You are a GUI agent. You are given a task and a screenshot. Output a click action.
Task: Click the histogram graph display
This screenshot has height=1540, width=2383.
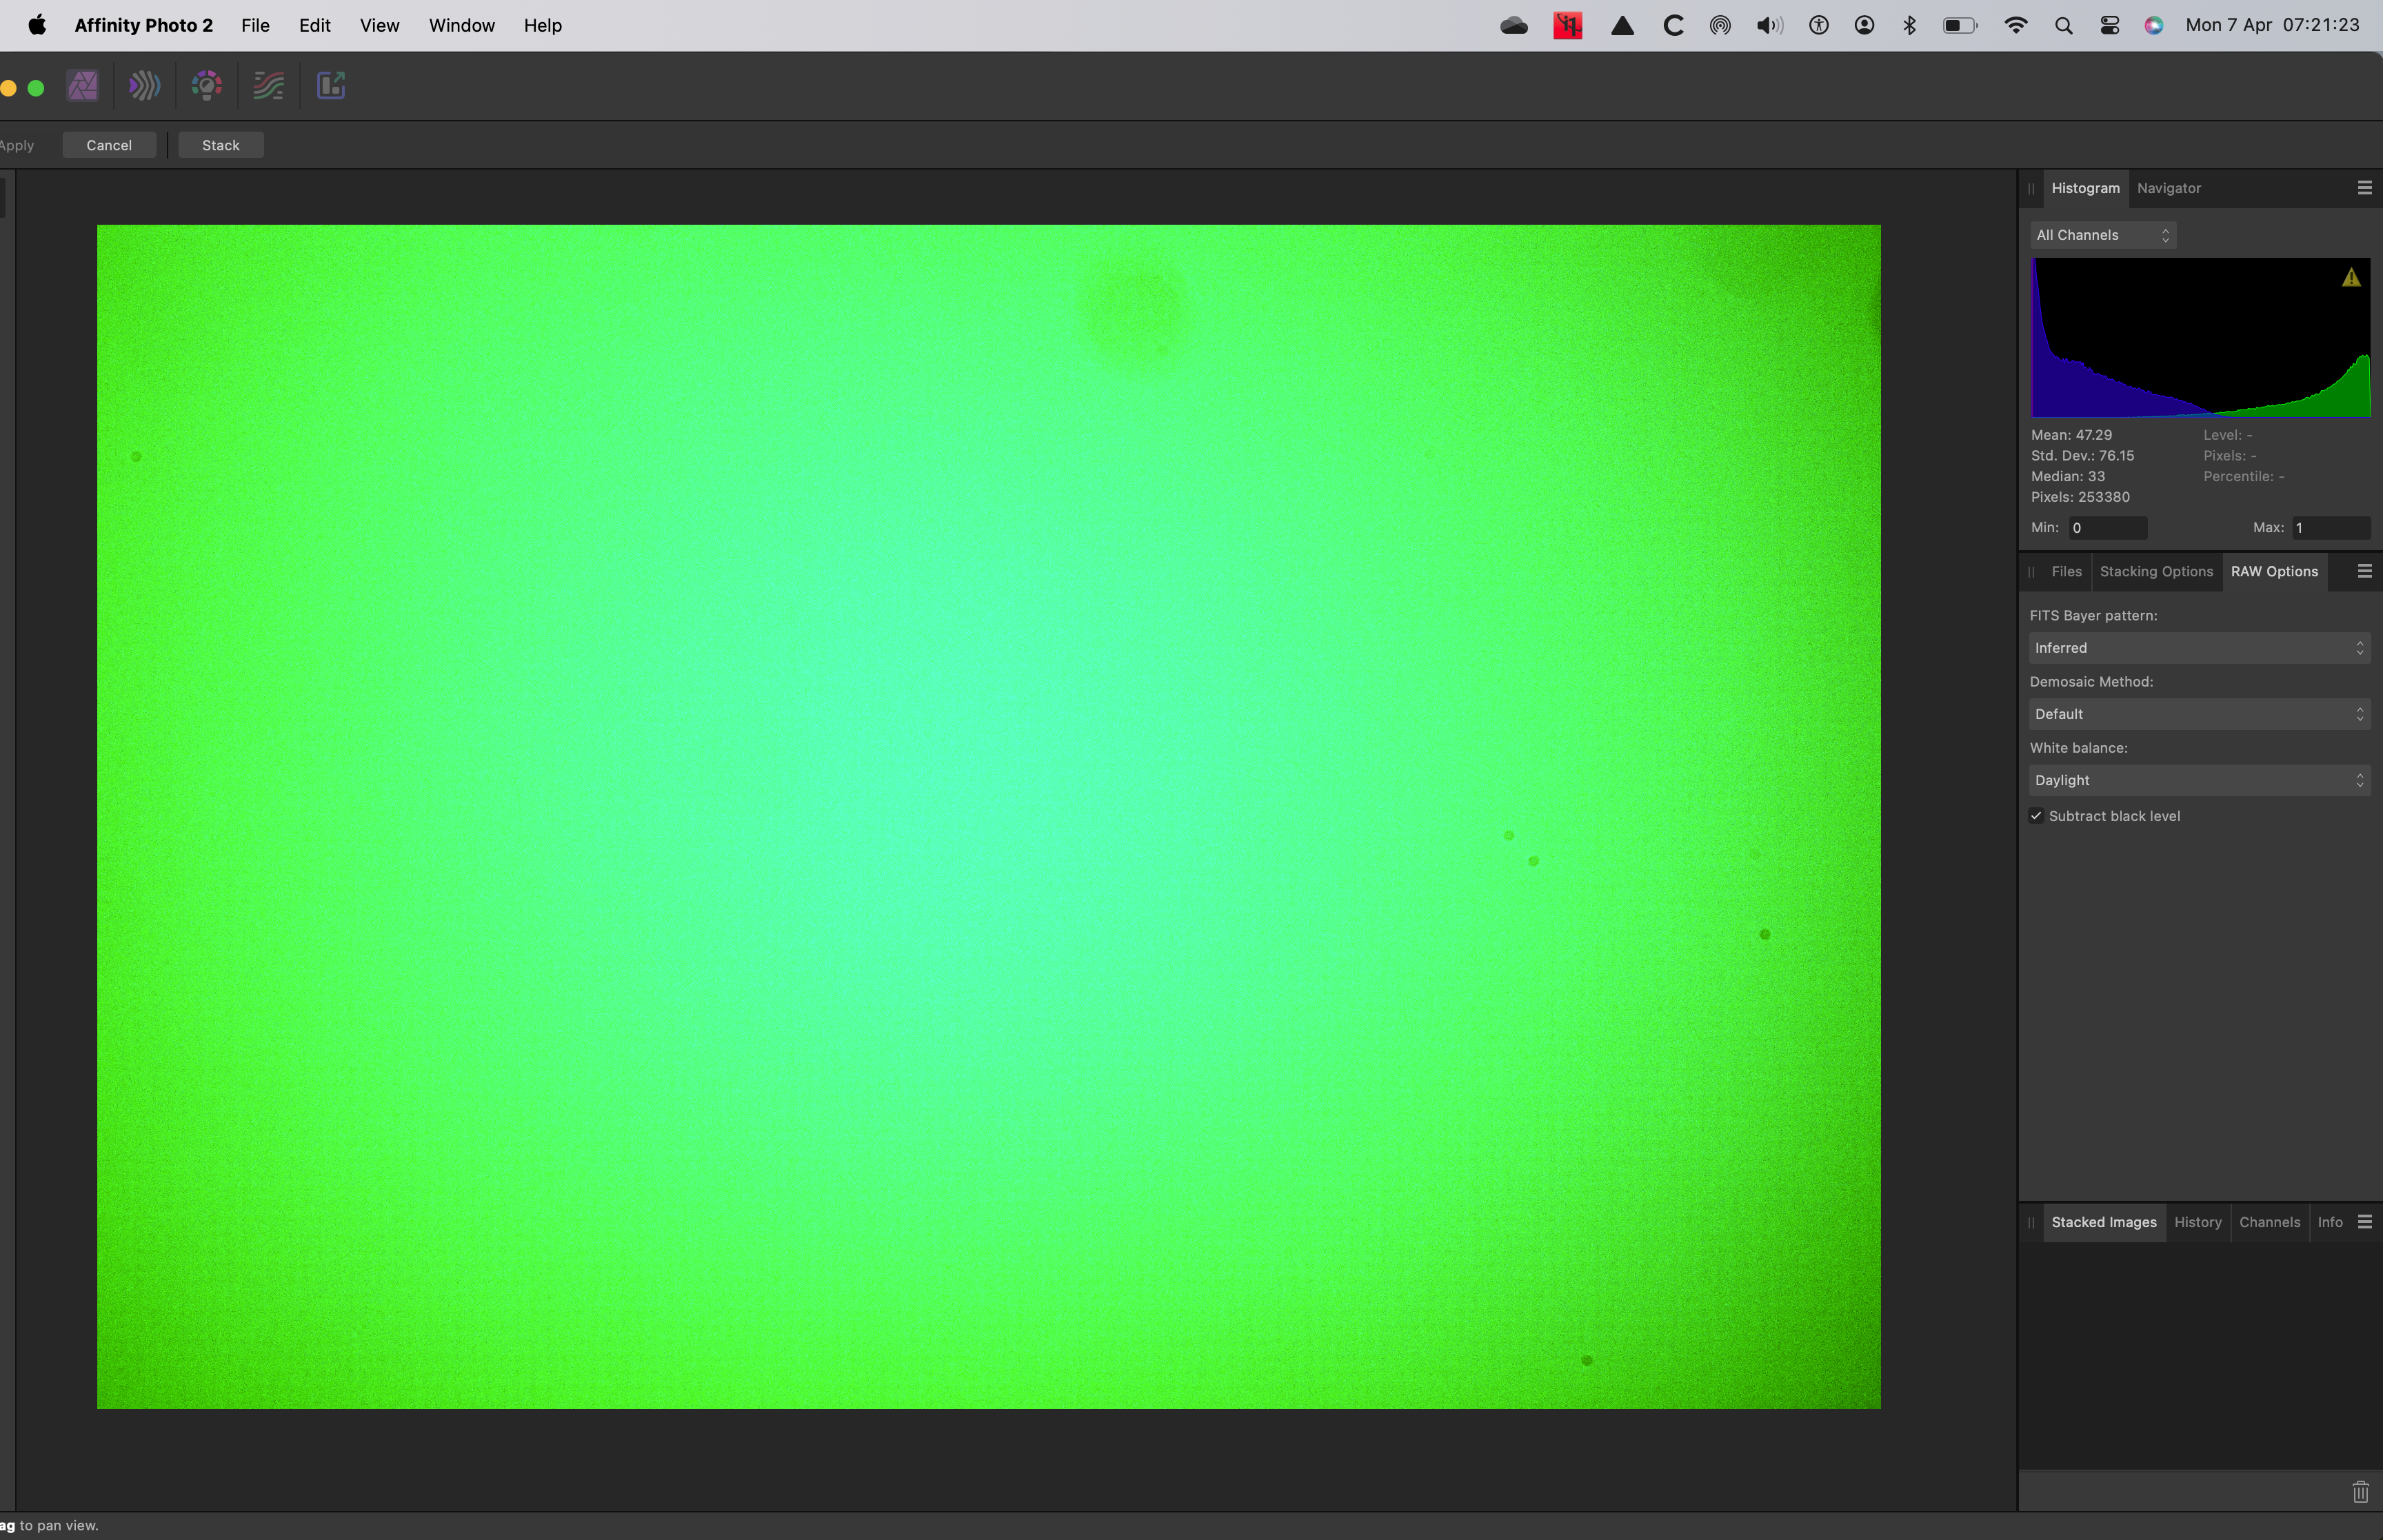pyautogui.click(x=2200, y=338)
